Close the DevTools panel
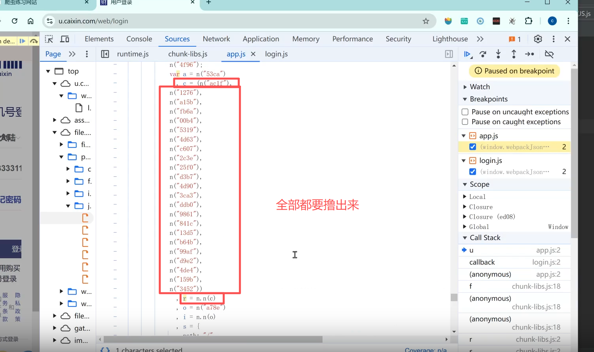 tap(567, 39)
